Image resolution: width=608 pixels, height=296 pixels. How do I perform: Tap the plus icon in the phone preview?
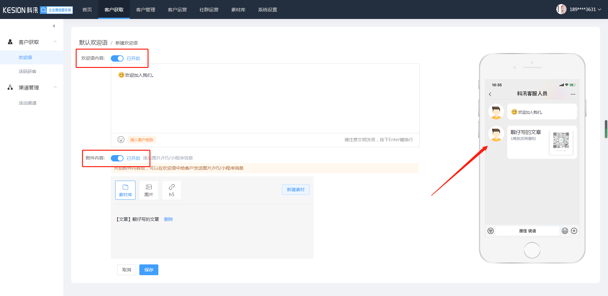click(574, 231)
